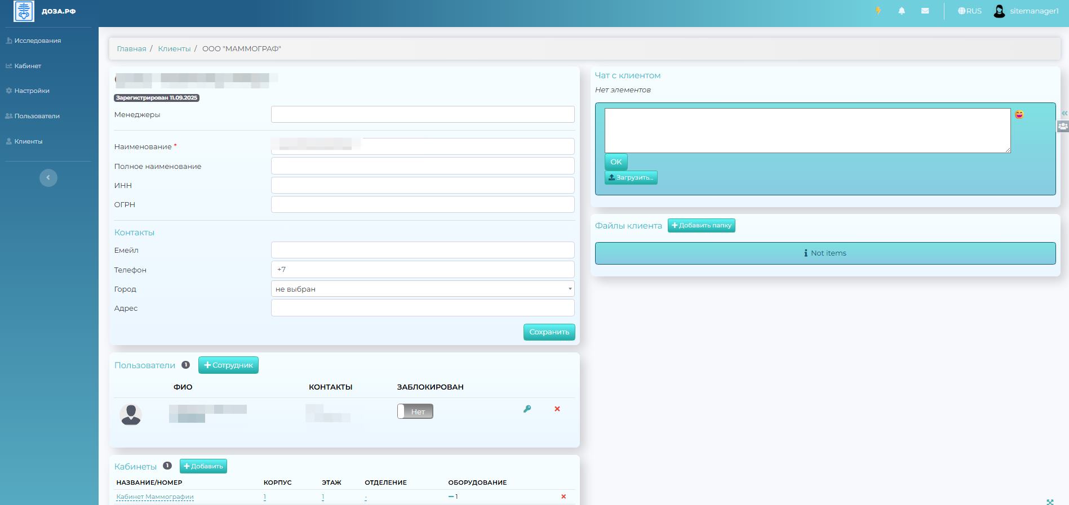Navigate to Клиенты breadcrumb link

(x=174, y=49)
